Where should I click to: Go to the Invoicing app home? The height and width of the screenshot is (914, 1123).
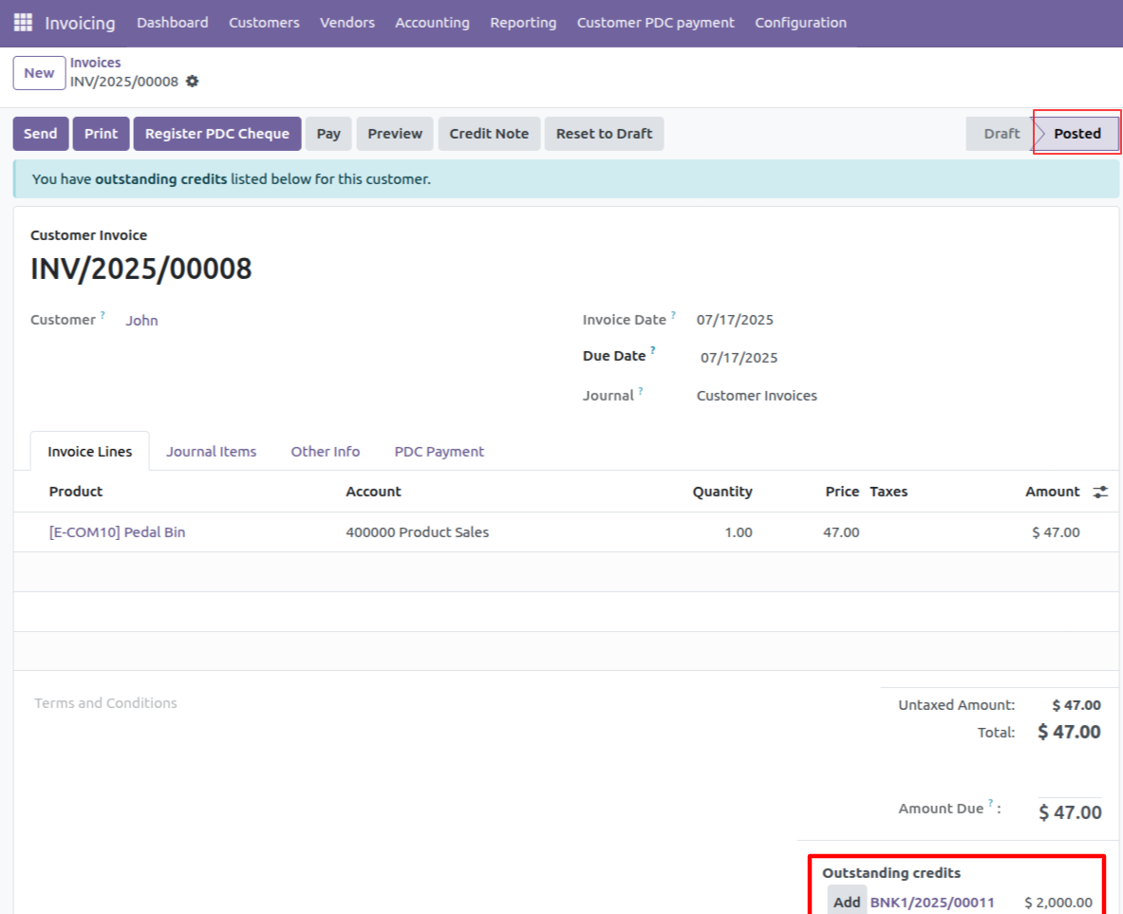[80, 23]
